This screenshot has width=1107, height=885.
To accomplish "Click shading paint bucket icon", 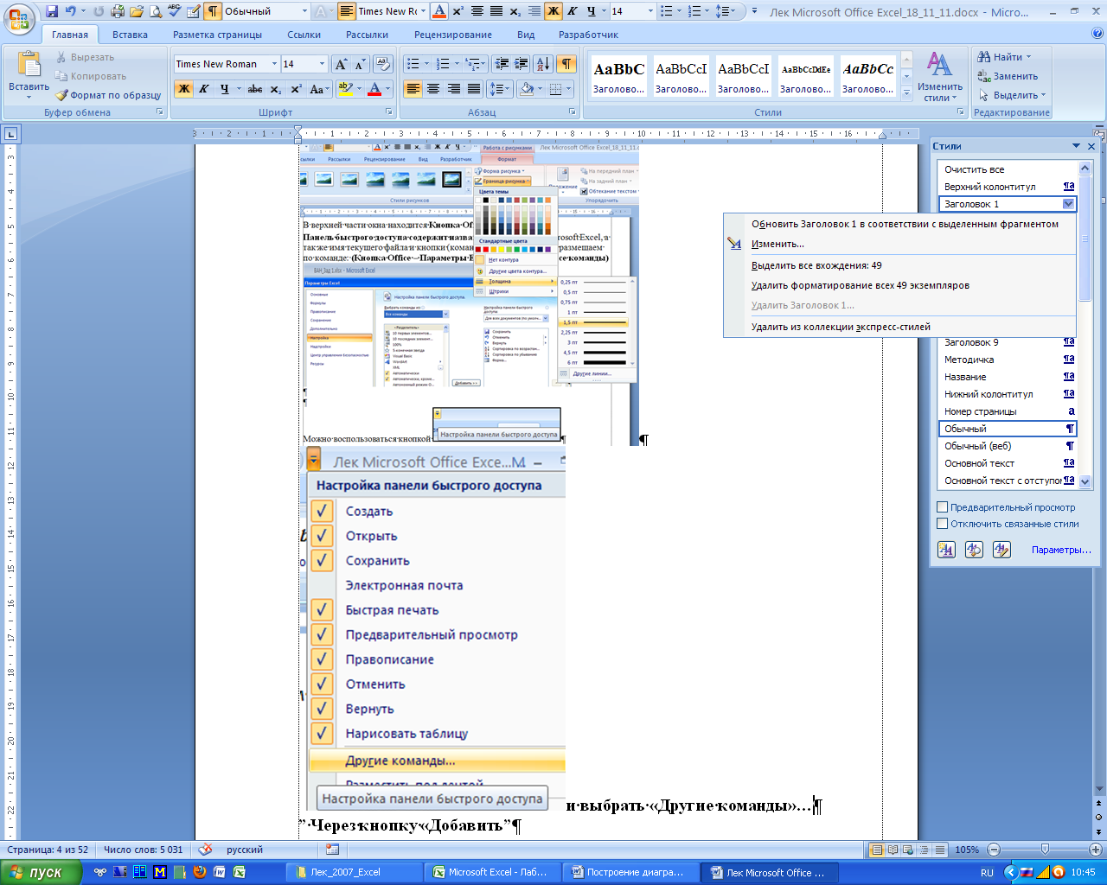I will tap(526, 89).
